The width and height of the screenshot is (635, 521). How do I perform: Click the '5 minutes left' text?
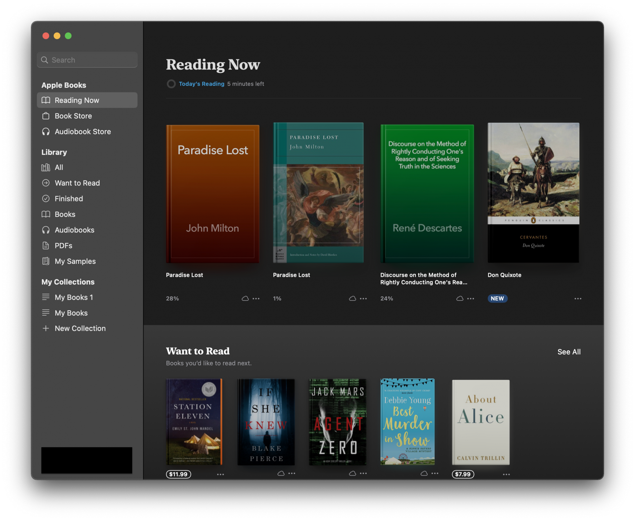(x=245, y=84)
